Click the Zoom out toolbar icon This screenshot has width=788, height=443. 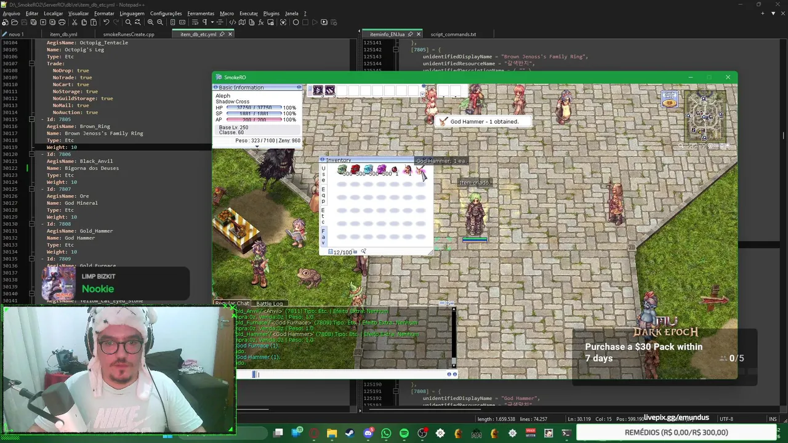click(x=160, y=22)
